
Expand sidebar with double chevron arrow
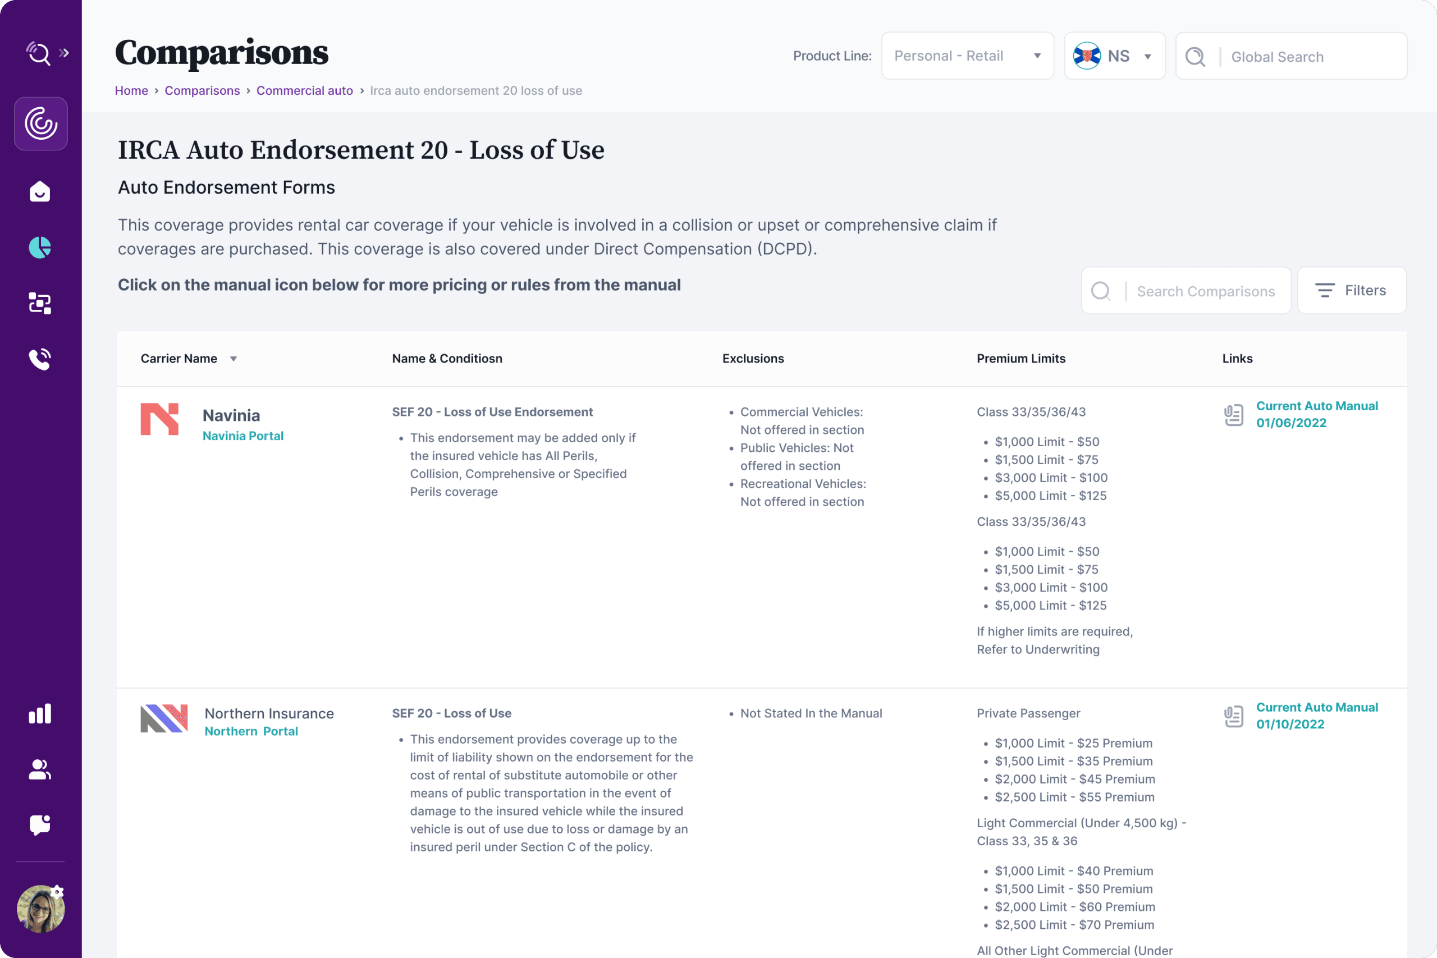pos(64,53)
